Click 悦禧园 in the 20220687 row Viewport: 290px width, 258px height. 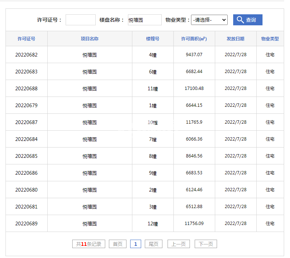89,122
